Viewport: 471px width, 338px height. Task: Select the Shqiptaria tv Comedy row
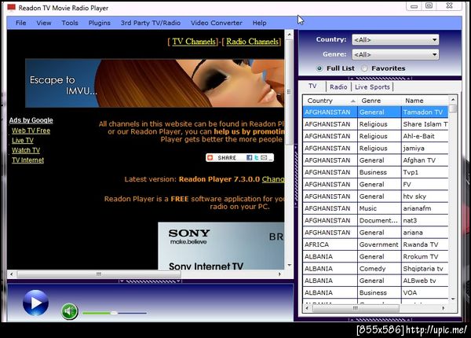(x=375, y=269)
